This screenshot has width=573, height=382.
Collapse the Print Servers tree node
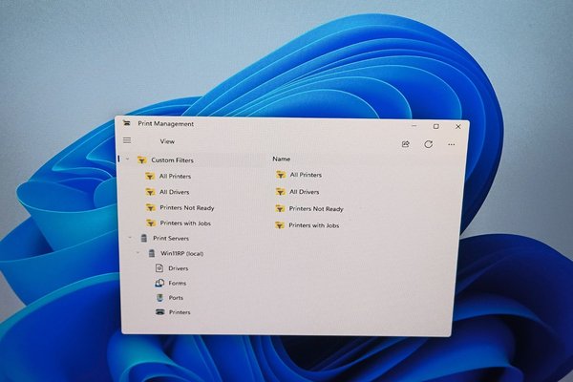click(130, 238)
